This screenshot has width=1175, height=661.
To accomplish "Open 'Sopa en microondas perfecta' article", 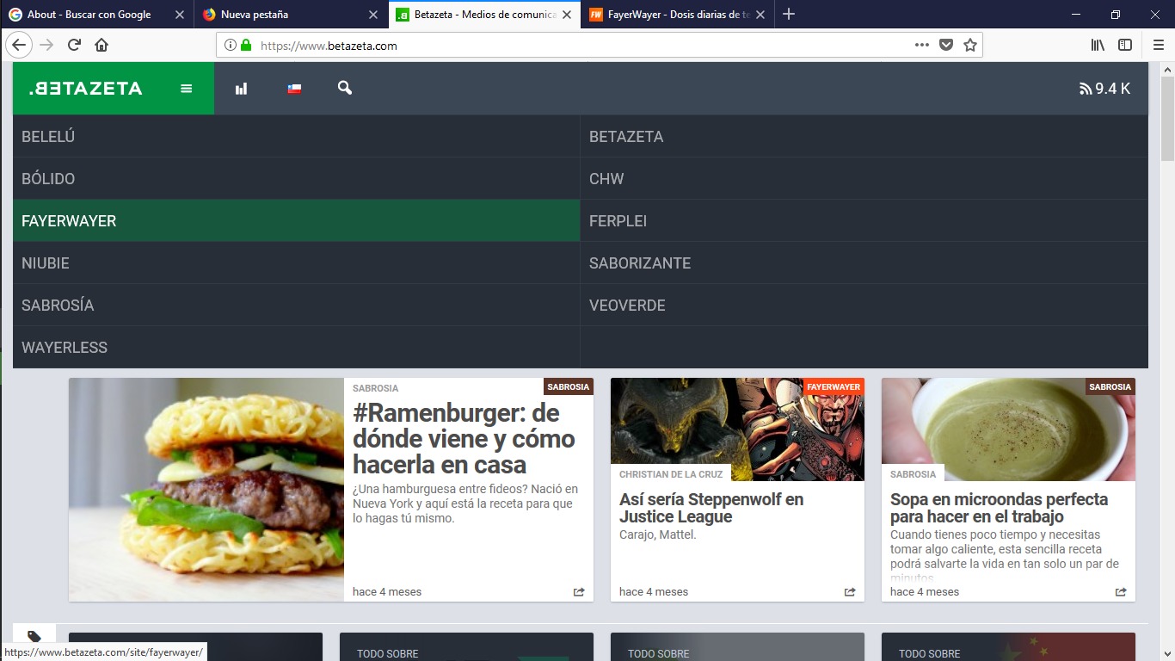I will [x=999, y=508].
